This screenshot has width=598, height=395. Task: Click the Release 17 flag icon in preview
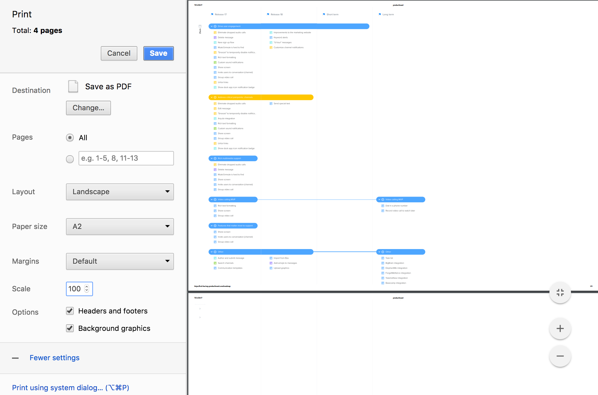tap(212, 14)
